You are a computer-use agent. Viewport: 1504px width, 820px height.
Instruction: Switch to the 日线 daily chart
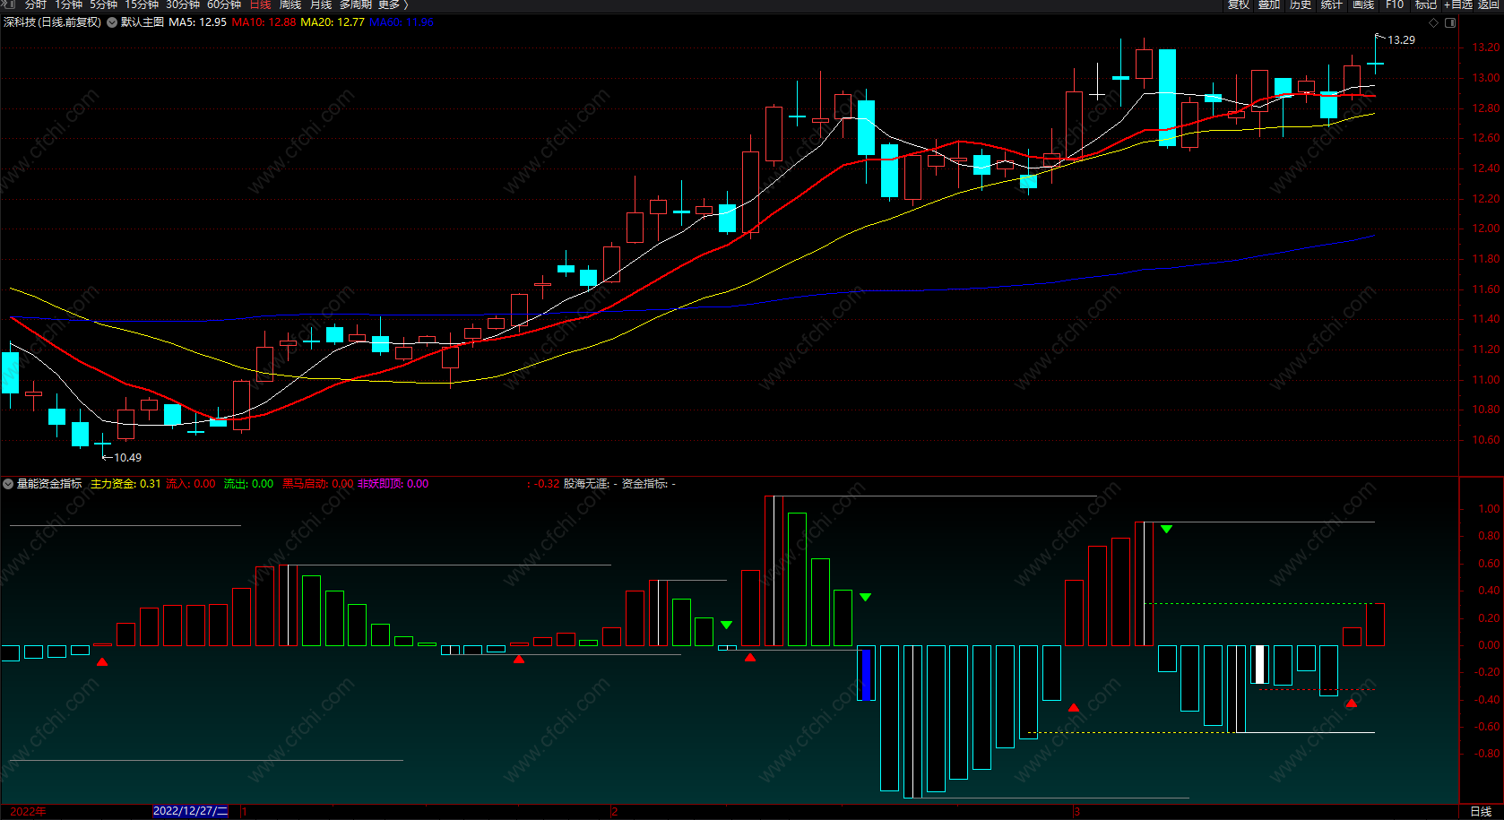(x=261, y=4)
